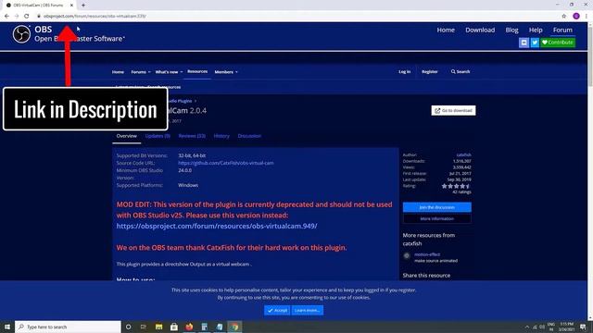
Task: Switch to the Discussion tab
Action: coord(249,136)
